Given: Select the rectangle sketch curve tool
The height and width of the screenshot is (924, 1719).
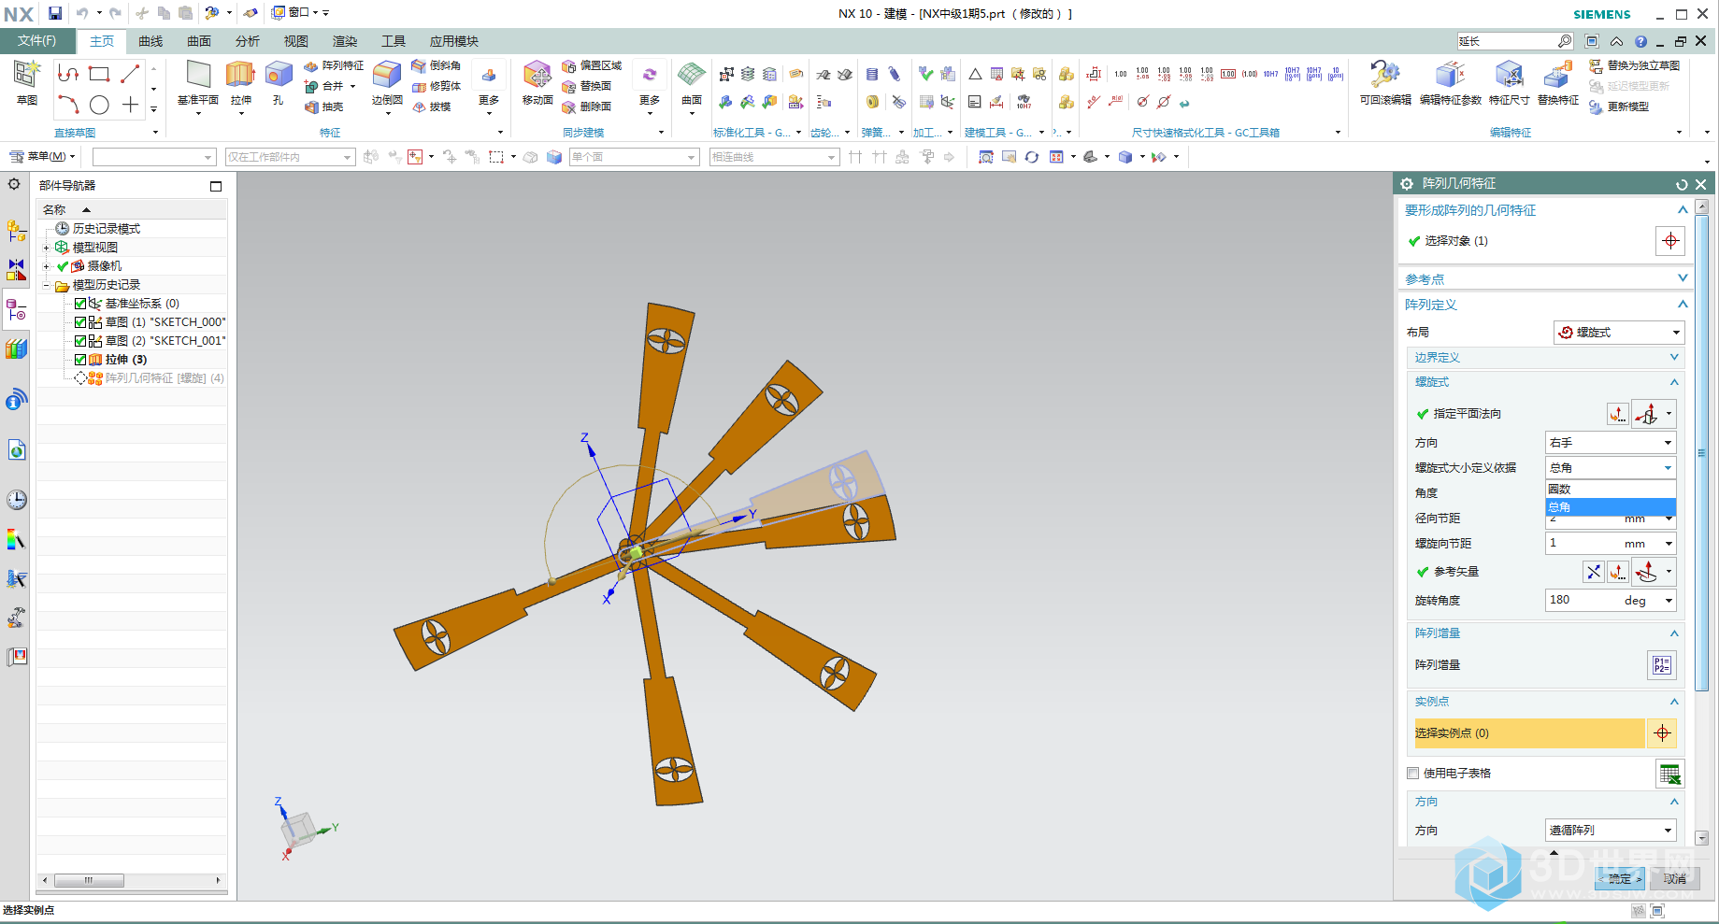Looking at the screenshot, I should (99, 73).
